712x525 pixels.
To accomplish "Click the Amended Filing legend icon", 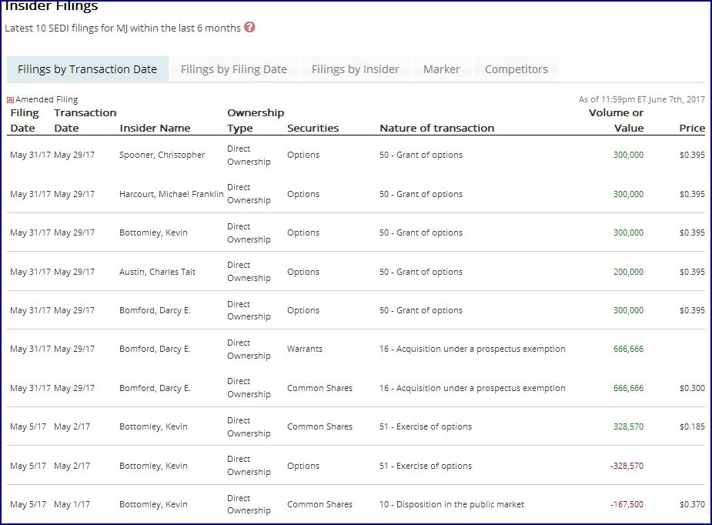I will point(11,100).
